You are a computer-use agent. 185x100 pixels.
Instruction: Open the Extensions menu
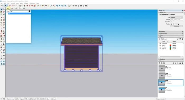[x=32, y=3]
